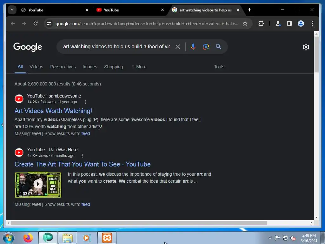This screenshot has width=325, height=244.
Task: Open a new browser tab
Action: click(x=249, y=10)
